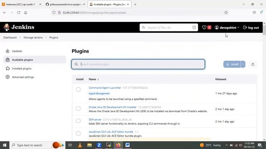The width and height of the screenshot is (266, 149).
Task: Close the Available plugins browser tab
Action: coord(128,5)
